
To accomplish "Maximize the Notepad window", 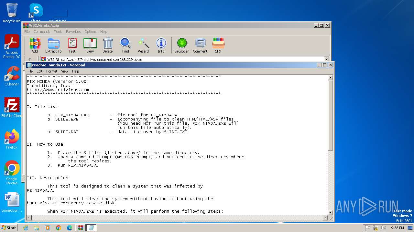I will (324, 65).
